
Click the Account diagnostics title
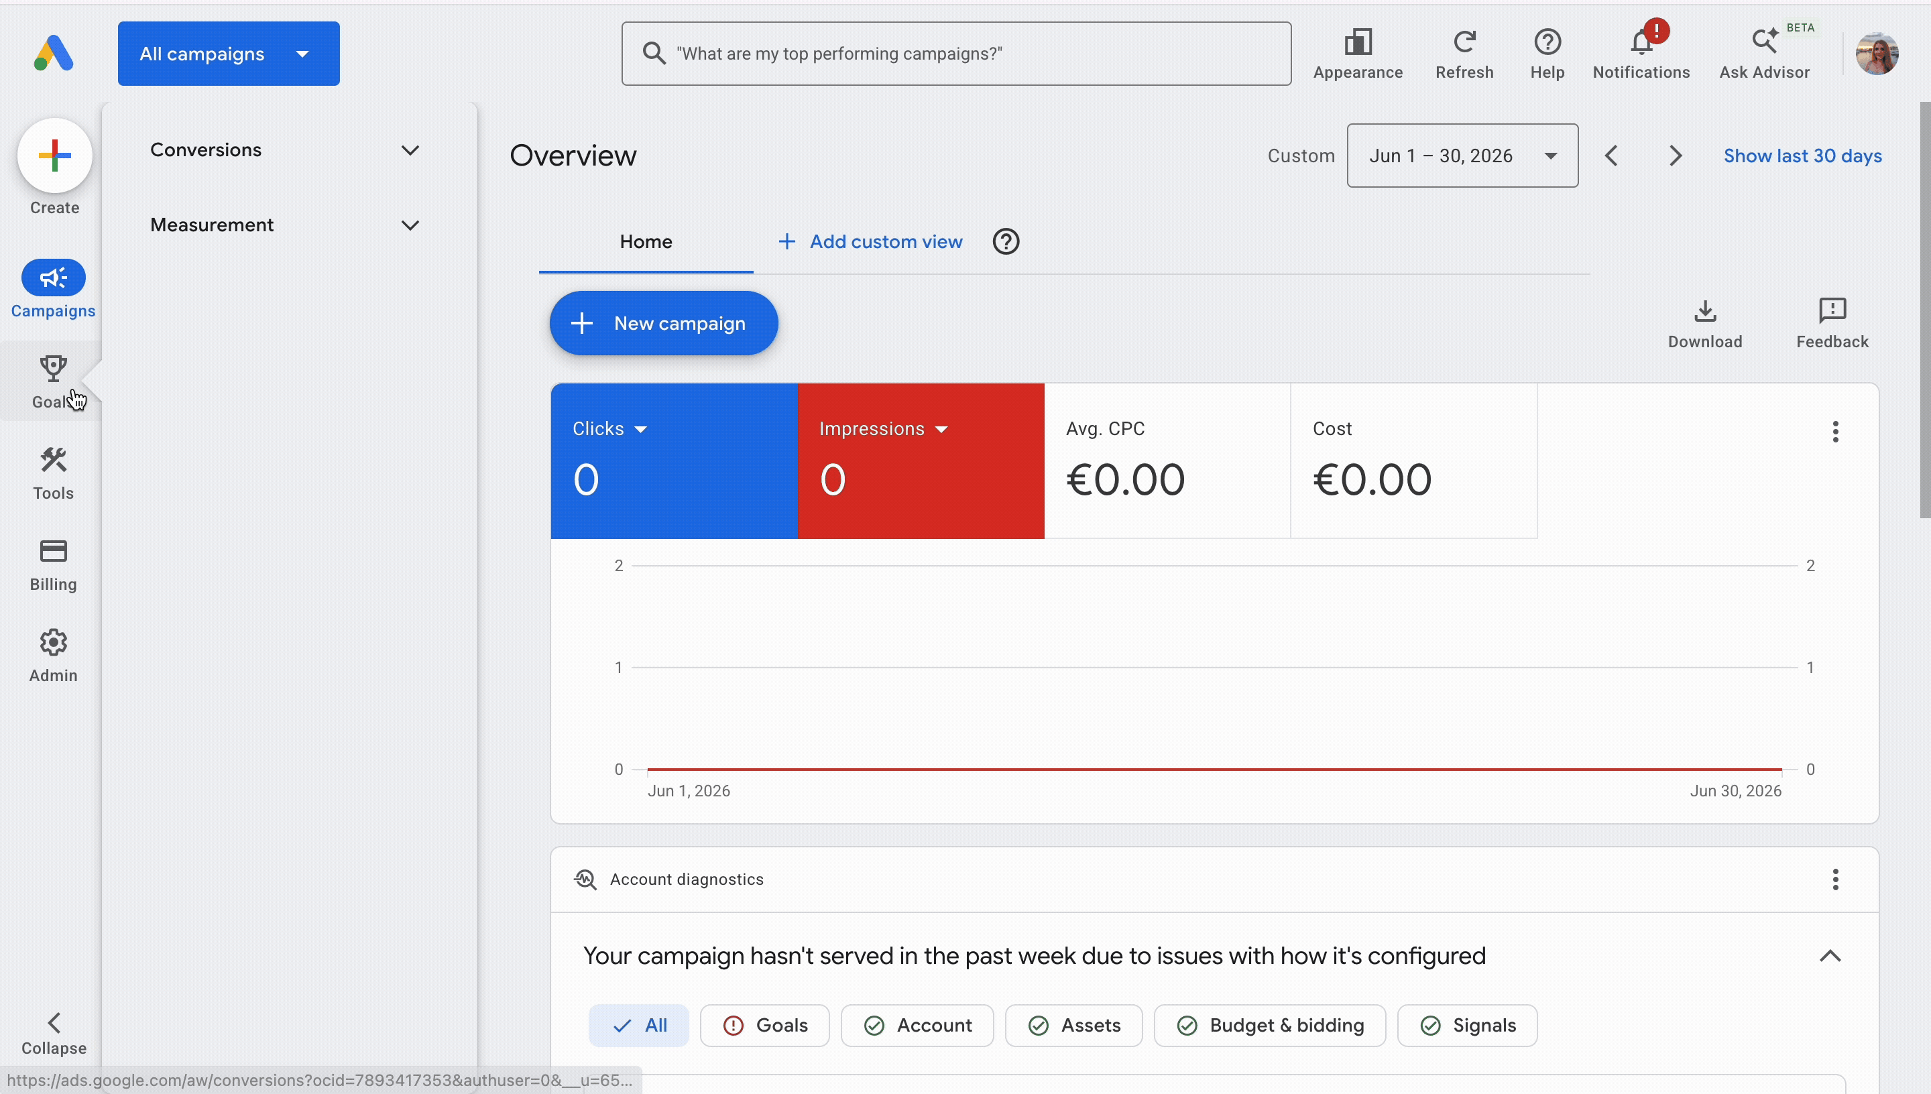tap(686, 879)
